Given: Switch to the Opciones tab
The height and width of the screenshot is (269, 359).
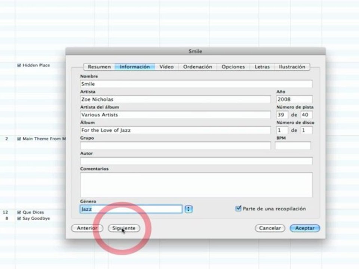Looking at the screenshot, I should (x=233, y=67).
